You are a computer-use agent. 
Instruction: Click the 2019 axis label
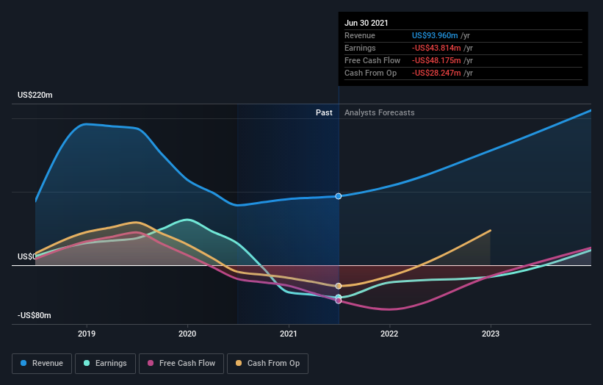pos(87,334)
